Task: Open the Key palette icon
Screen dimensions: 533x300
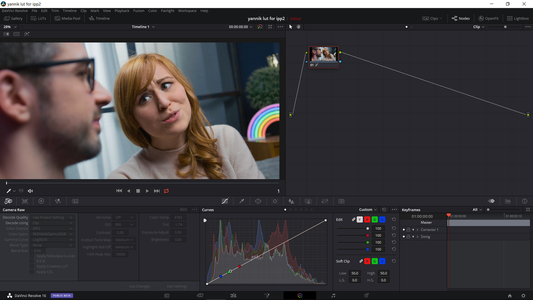Action: pyautogui.click(x=308, y=201)
